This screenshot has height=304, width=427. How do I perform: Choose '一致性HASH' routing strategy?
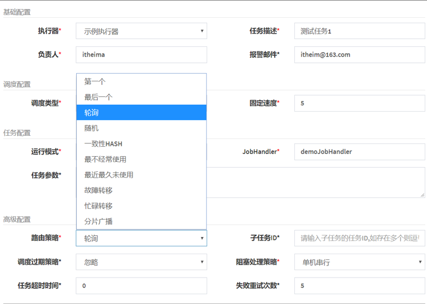click(141, 144)
